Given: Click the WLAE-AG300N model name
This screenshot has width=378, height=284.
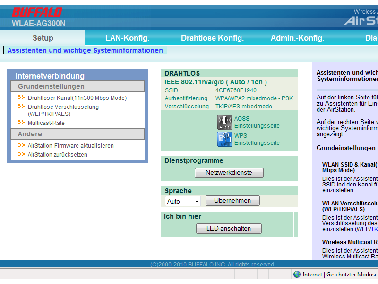Looking at the screenshot, I should click(x=39, y=23).
